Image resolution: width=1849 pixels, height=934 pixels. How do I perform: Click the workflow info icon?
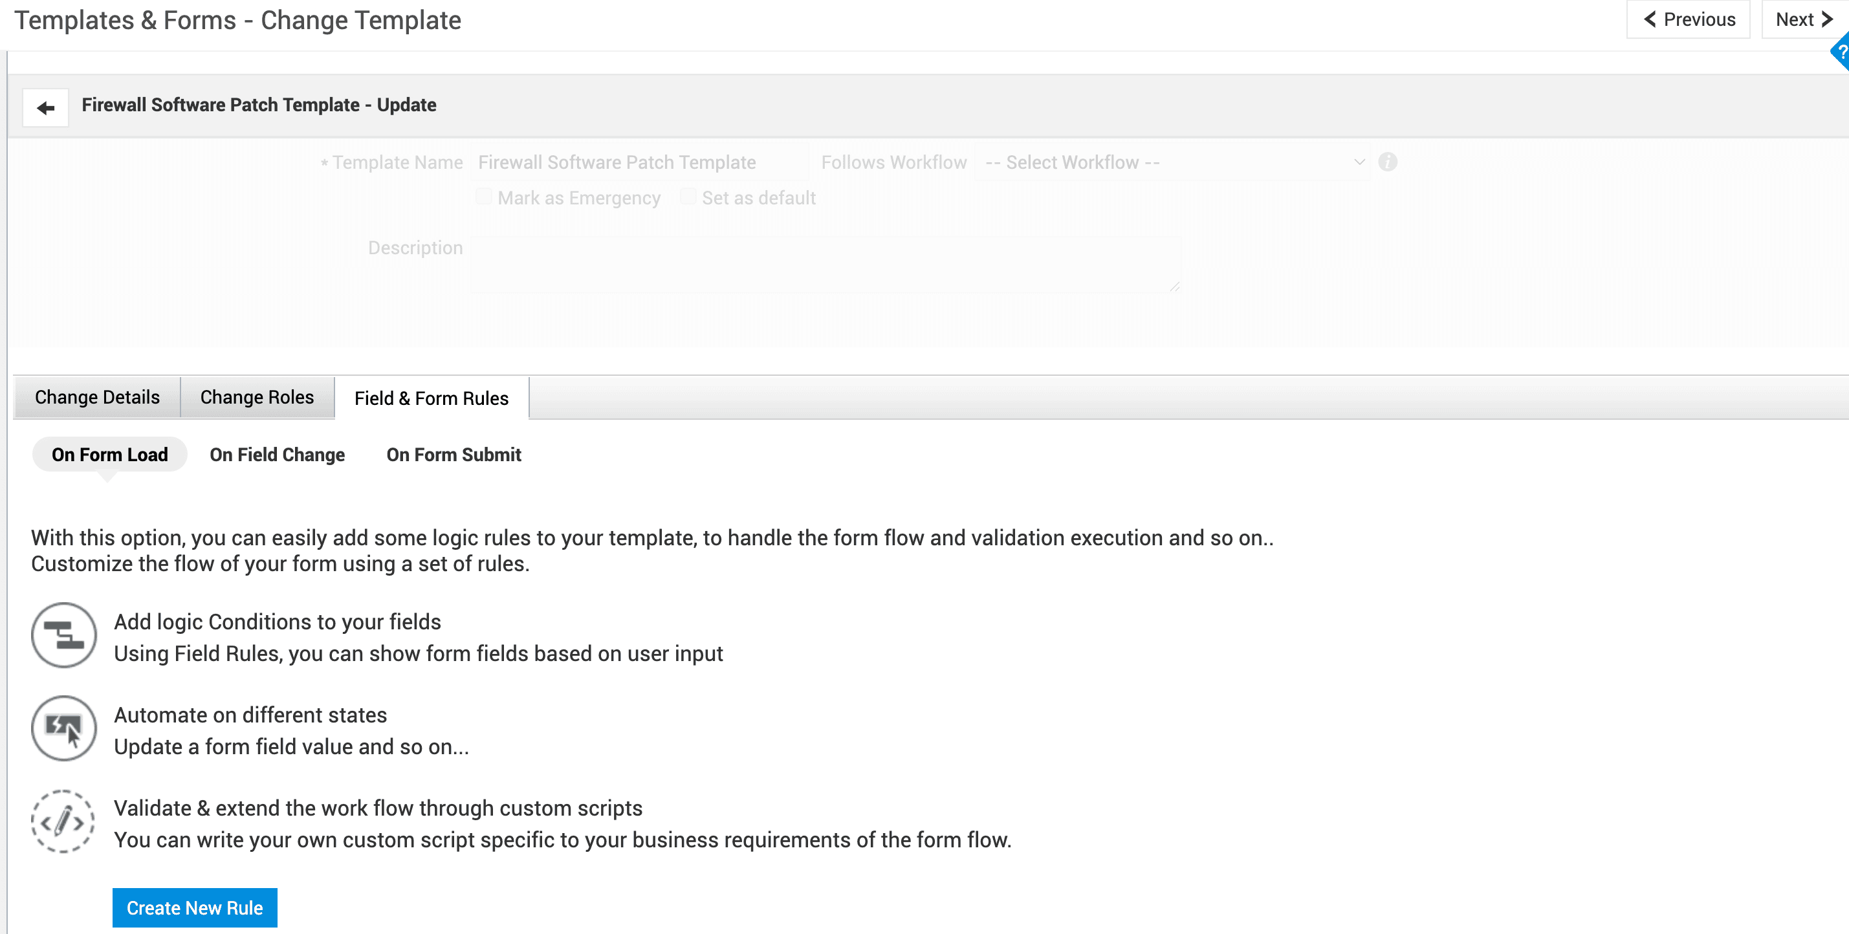point(1388,162)
